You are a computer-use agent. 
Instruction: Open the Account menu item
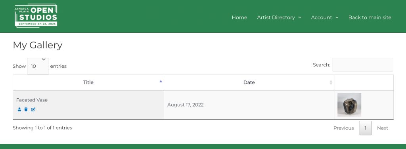click(321, 17)
